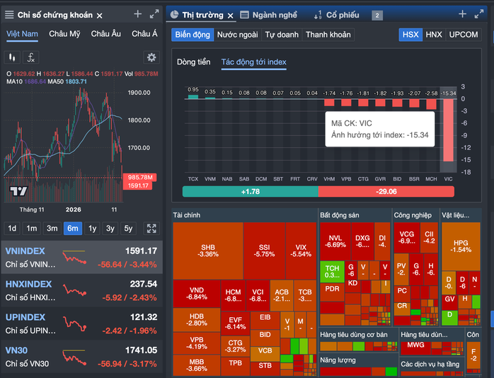Switch the chart range to 3m
The image size is (494, 378).
click(x=52, y=229)
